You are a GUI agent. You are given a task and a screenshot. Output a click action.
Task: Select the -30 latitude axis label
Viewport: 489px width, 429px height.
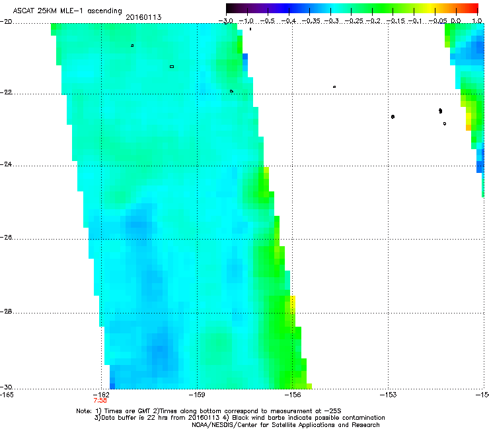[6, 387]
